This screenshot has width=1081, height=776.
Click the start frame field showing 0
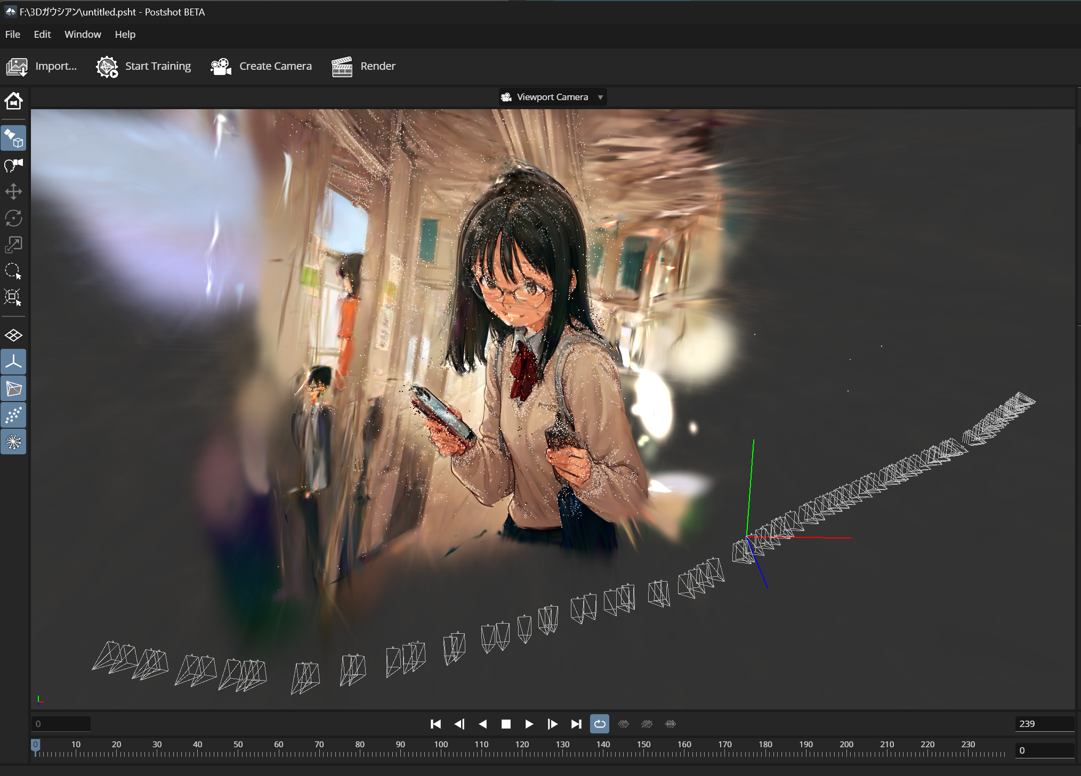[61, 724]
